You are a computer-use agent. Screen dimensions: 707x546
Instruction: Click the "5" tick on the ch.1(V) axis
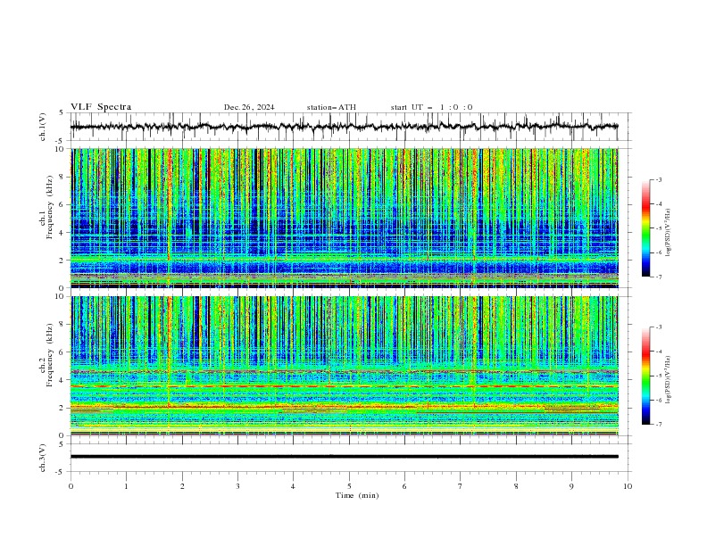(61, 113)
